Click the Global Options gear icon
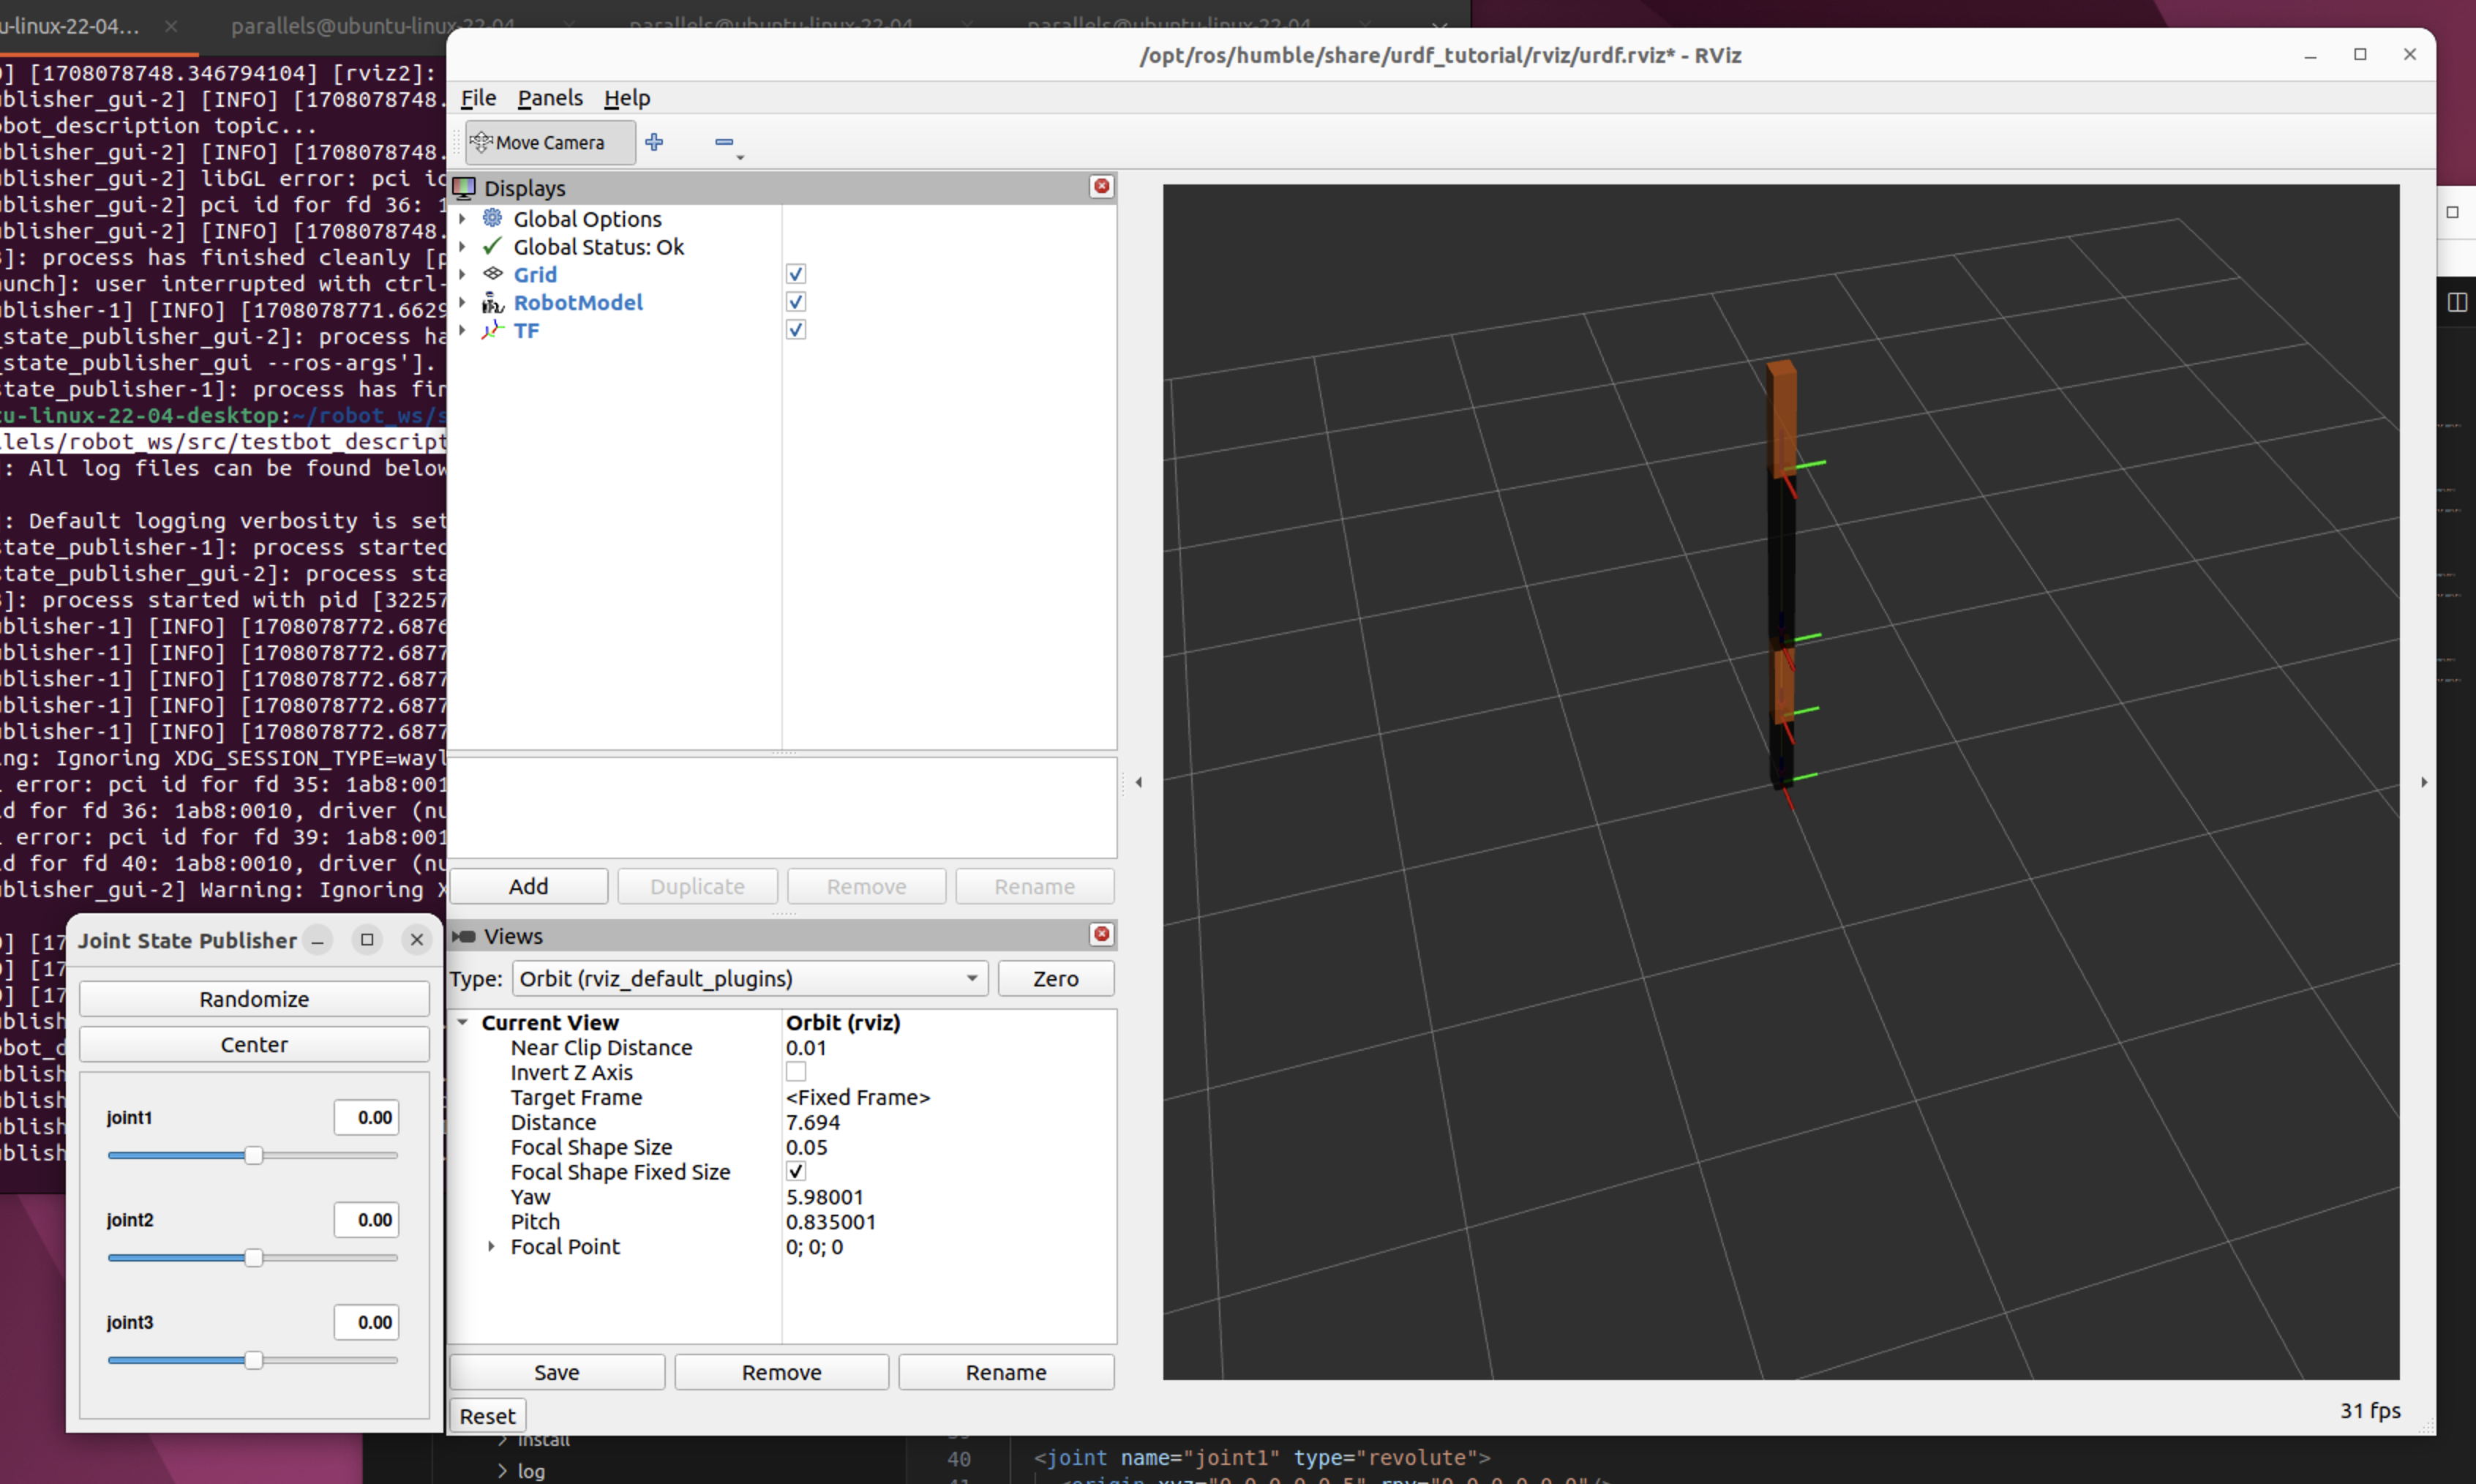 493,218
